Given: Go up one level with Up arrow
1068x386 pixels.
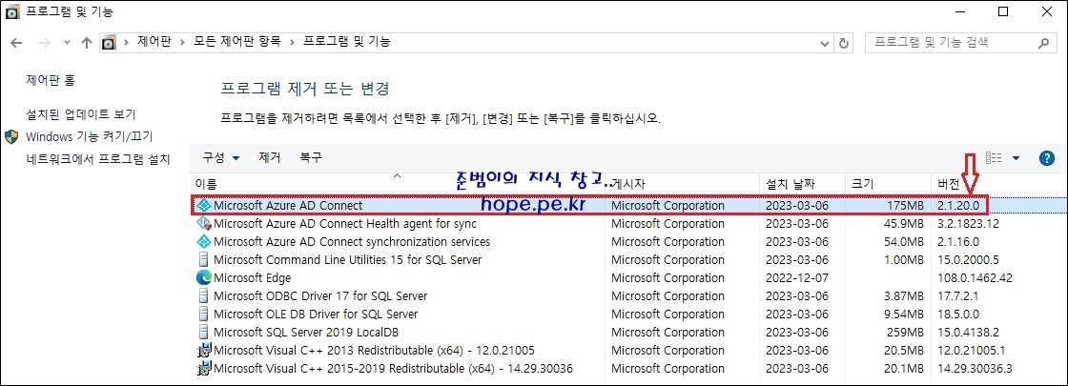Looking at the screenshot, I should coord(86,42).
